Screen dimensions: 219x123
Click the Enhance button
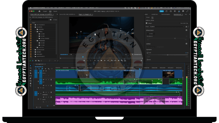pos(151,34)
